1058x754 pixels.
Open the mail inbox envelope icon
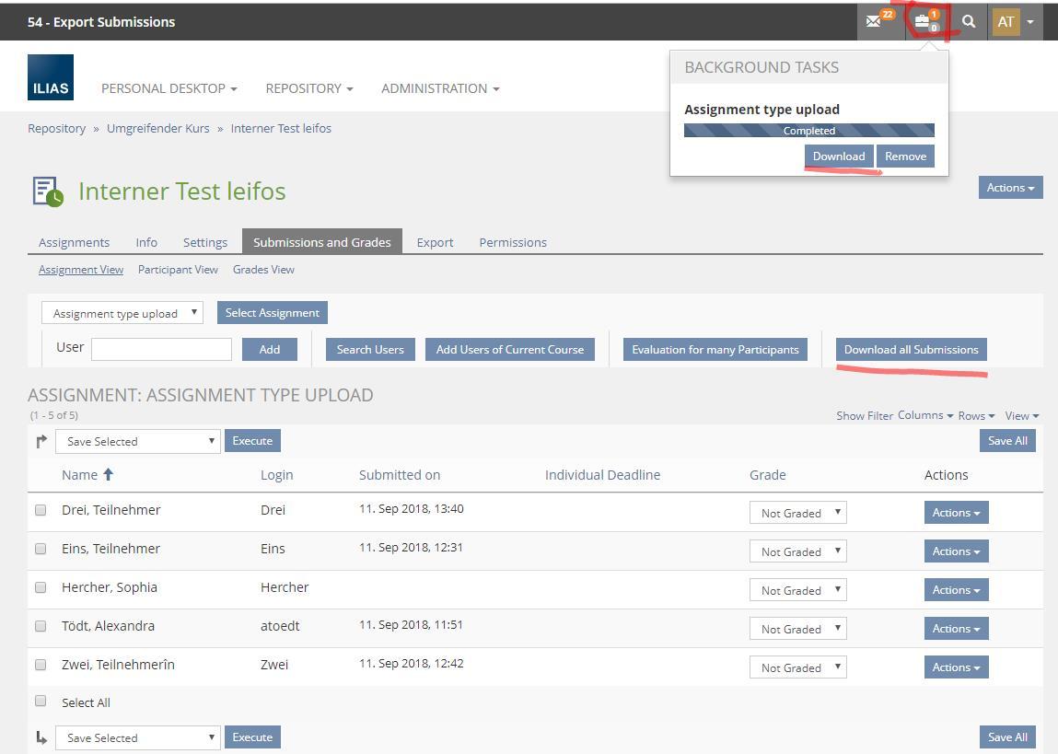[x=874, y=22]
